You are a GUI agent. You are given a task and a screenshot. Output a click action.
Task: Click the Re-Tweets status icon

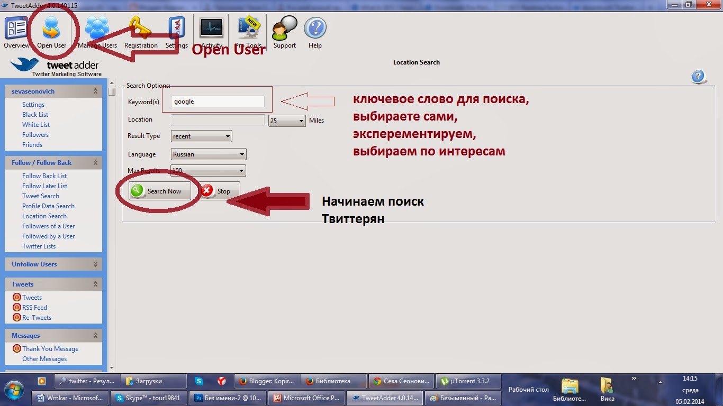[17, 318]
